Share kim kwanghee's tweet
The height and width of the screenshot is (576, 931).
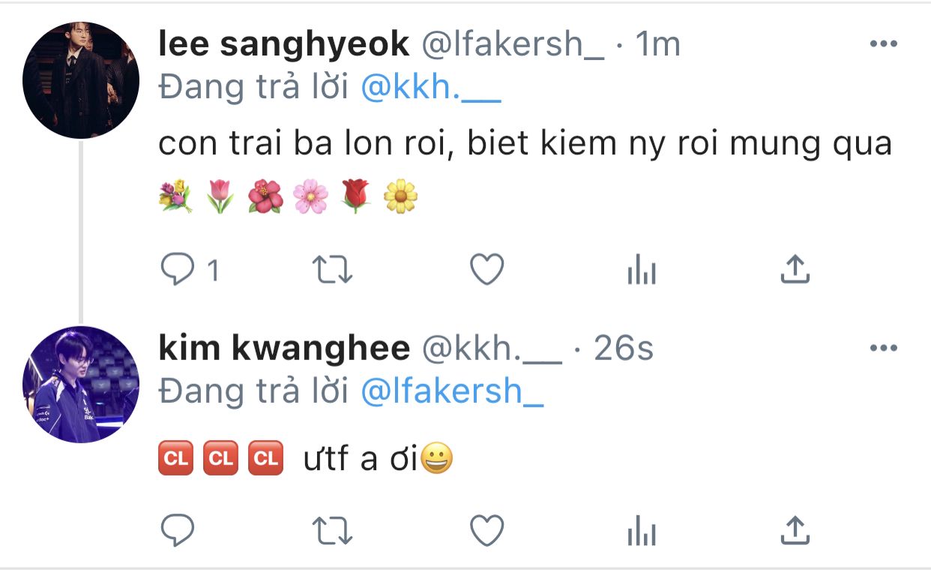click(x=795, y=531)
